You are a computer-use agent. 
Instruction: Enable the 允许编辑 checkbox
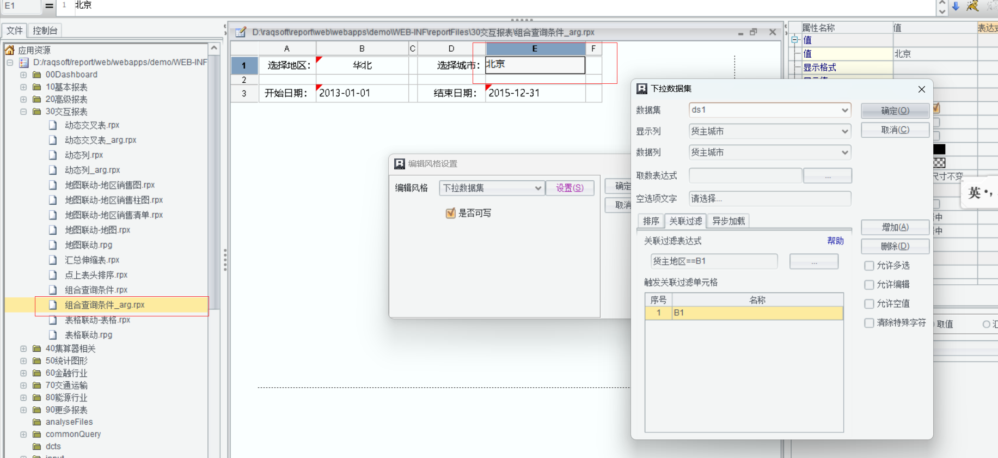pos(869,285)
